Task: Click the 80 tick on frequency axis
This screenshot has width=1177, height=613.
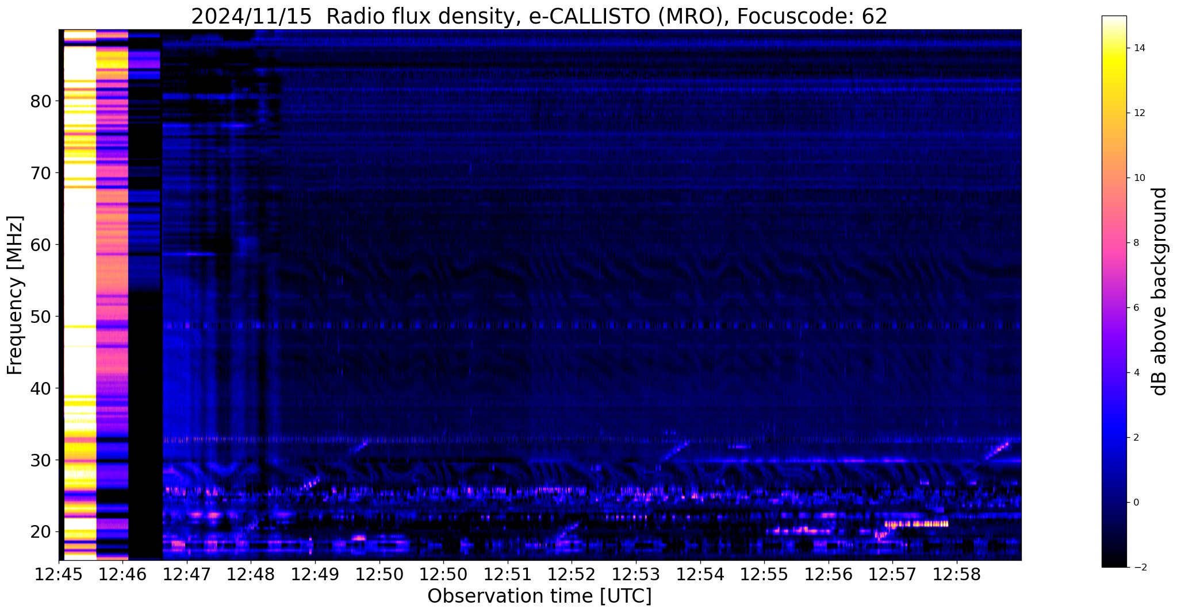Action: (41, 102)
